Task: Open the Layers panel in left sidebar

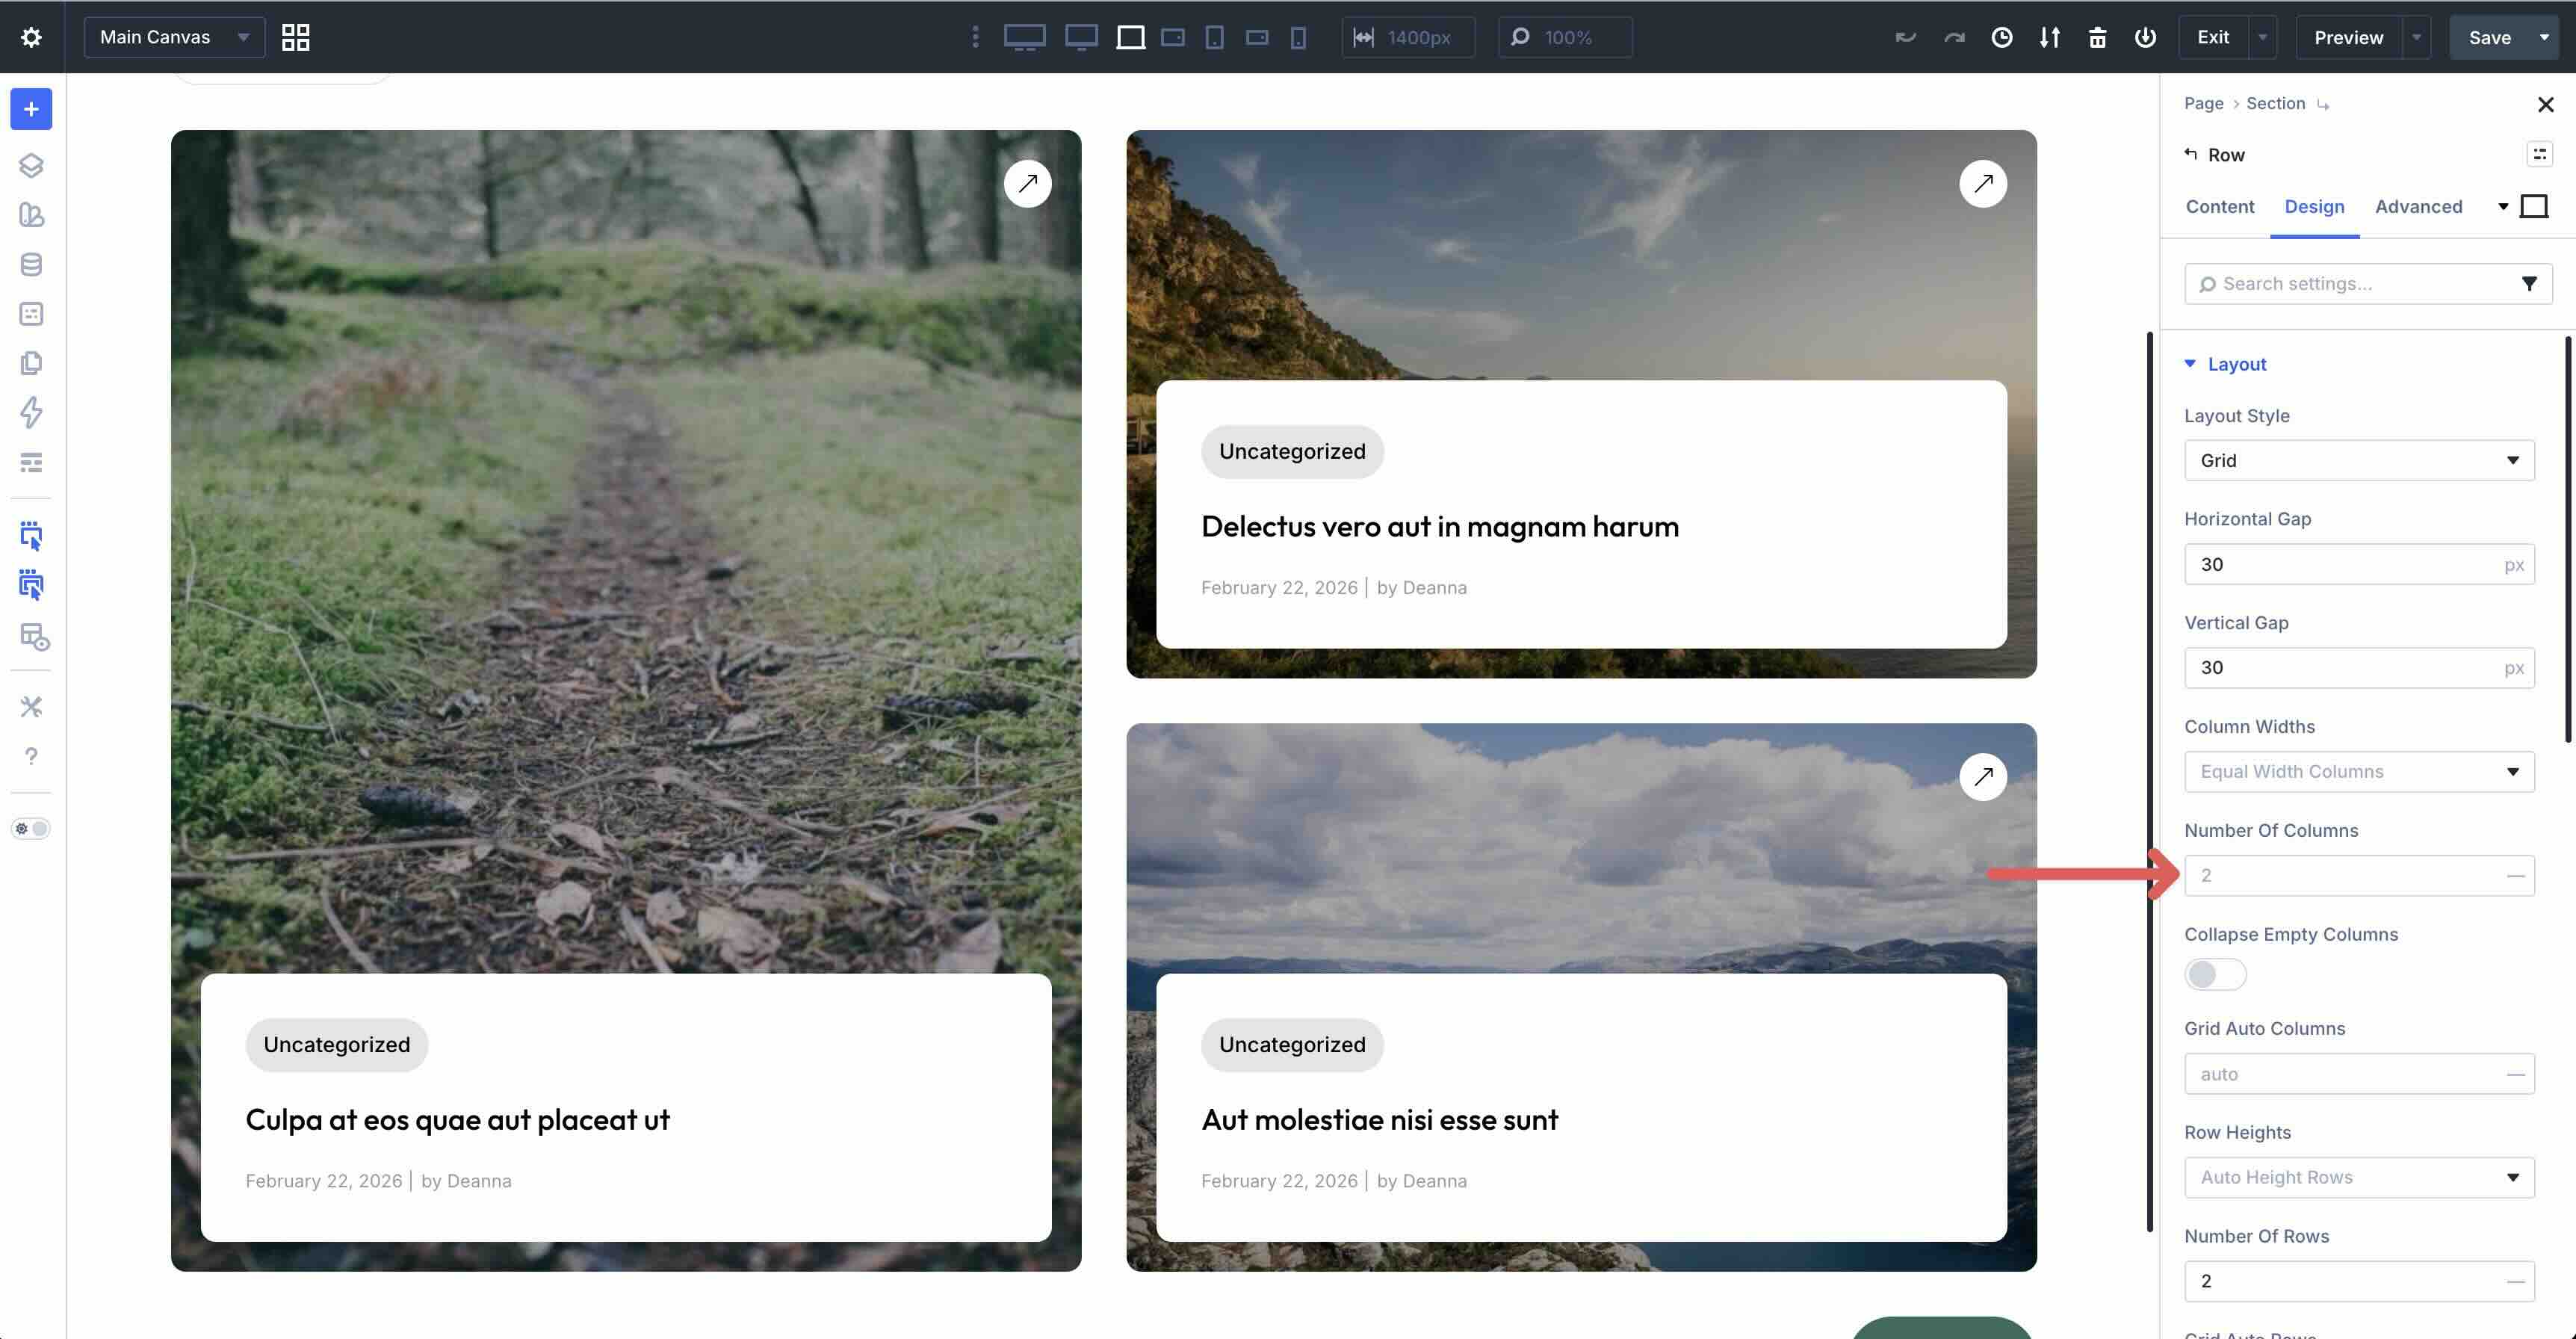Action: pyautogui.click(x=31, y=166)
